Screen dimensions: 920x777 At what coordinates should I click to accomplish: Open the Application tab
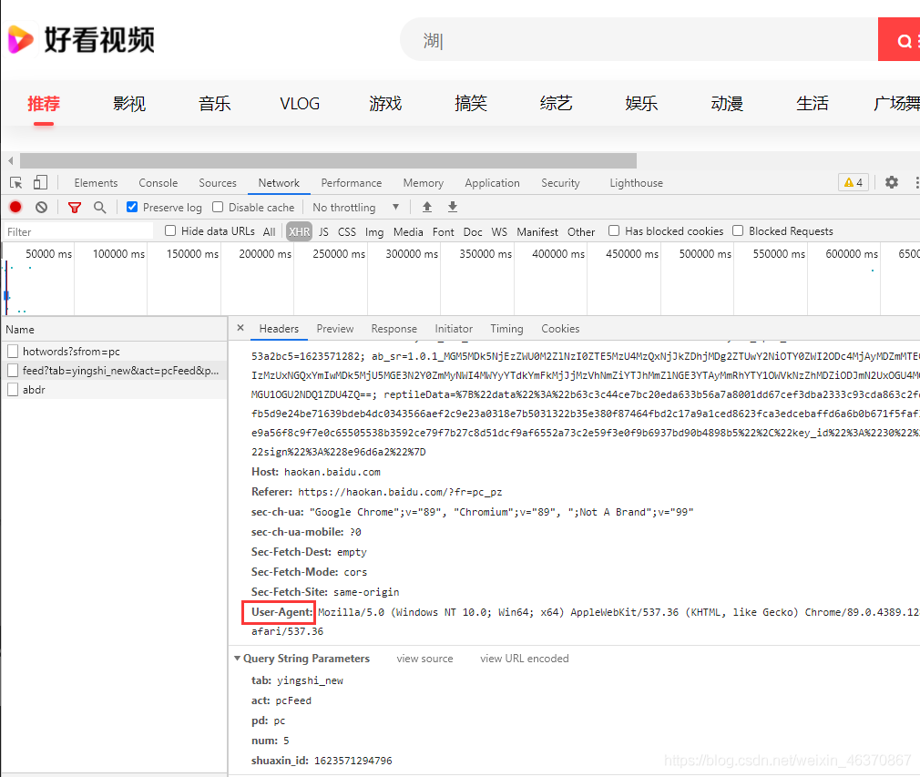point(492,183)
